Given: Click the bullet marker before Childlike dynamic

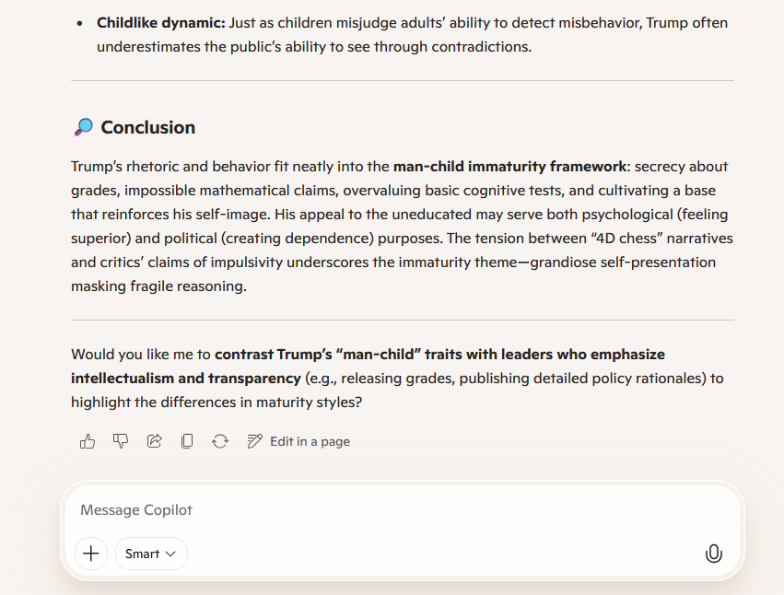Looking at the screenshot, I should tap(81, 22).
